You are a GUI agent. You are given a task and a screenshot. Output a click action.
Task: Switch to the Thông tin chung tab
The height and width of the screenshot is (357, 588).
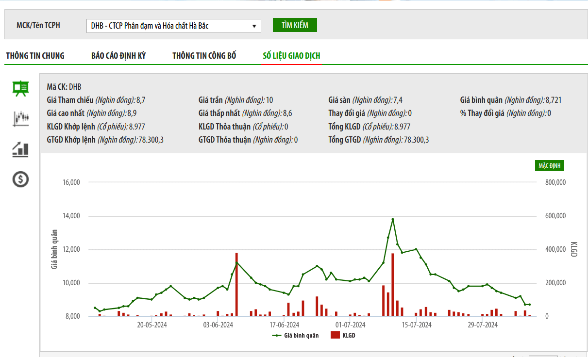(x=35, y=56)
